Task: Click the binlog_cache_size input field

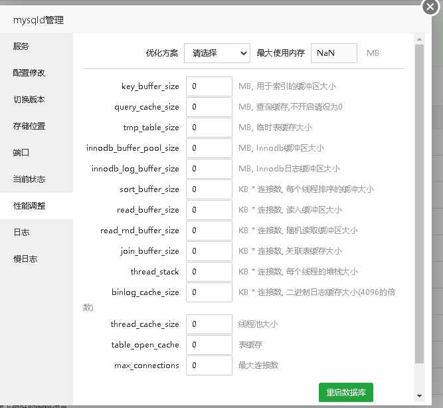Action: [209, 292]
